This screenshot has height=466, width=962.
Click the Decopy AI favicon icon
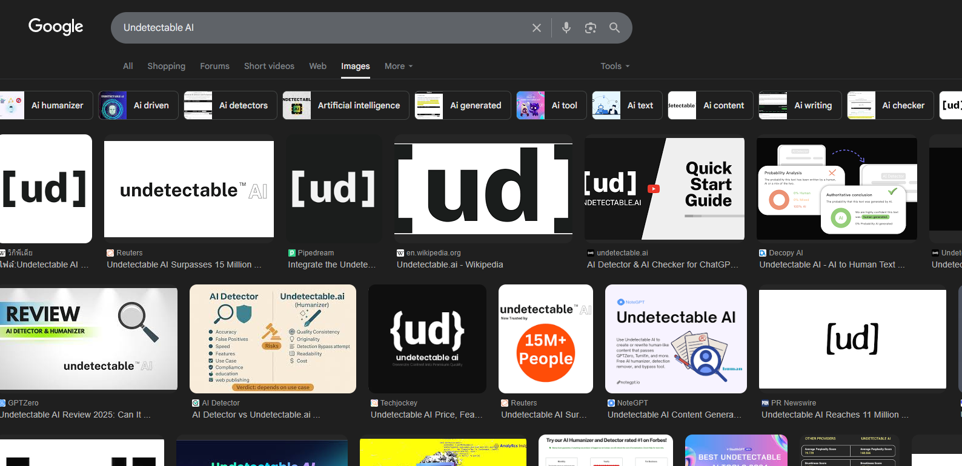click(x=763, y=253)
